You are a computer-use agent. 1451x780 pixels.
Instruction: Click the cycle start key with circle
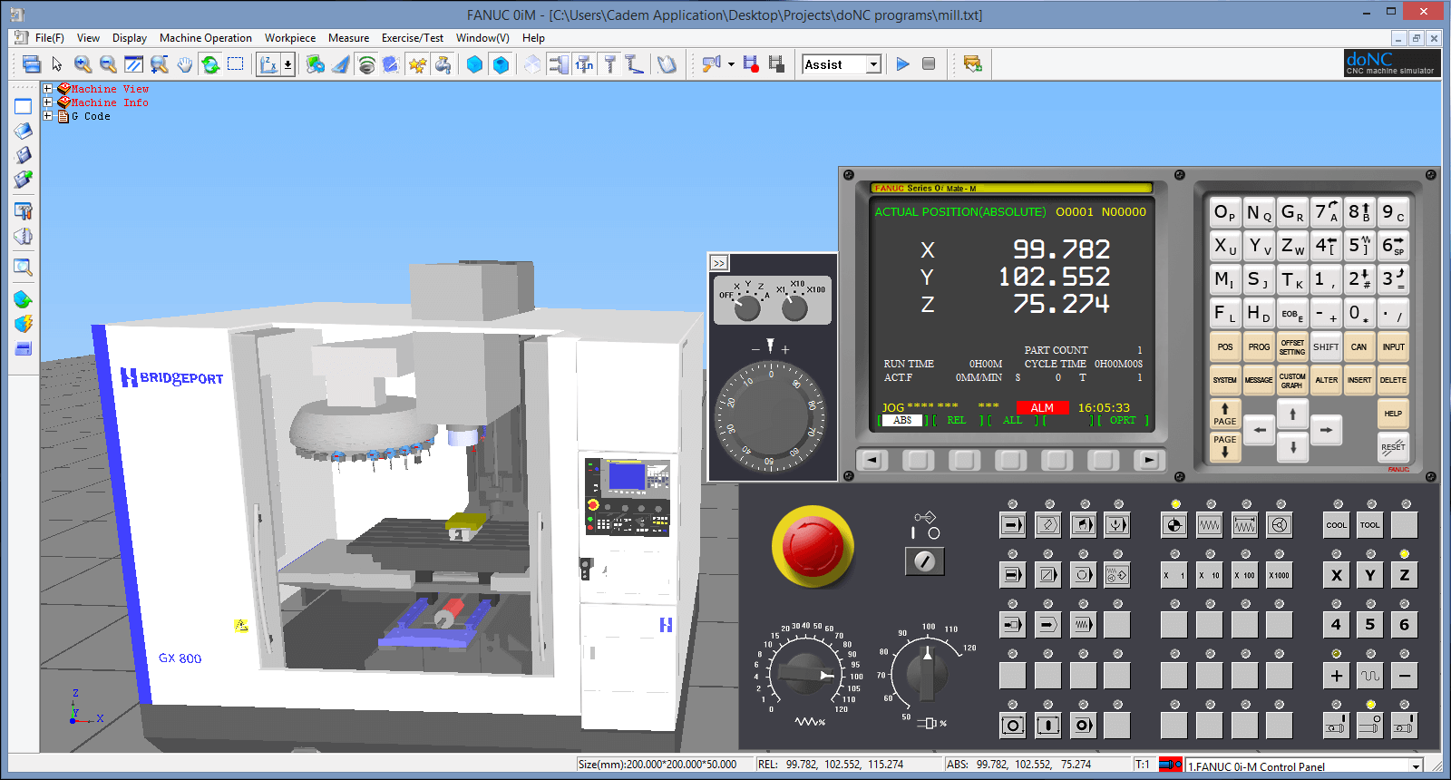pyautogui.click(x=1013, y=725)
